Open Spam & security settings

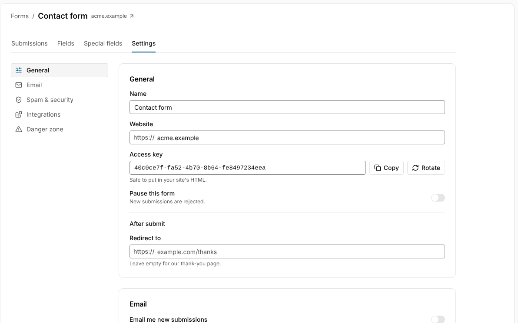coord(60,100)
